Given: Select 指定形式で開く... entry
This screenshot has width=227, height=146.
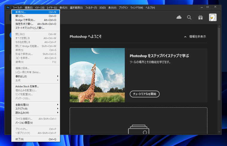Looking at the screenshot, I should 36,24.
